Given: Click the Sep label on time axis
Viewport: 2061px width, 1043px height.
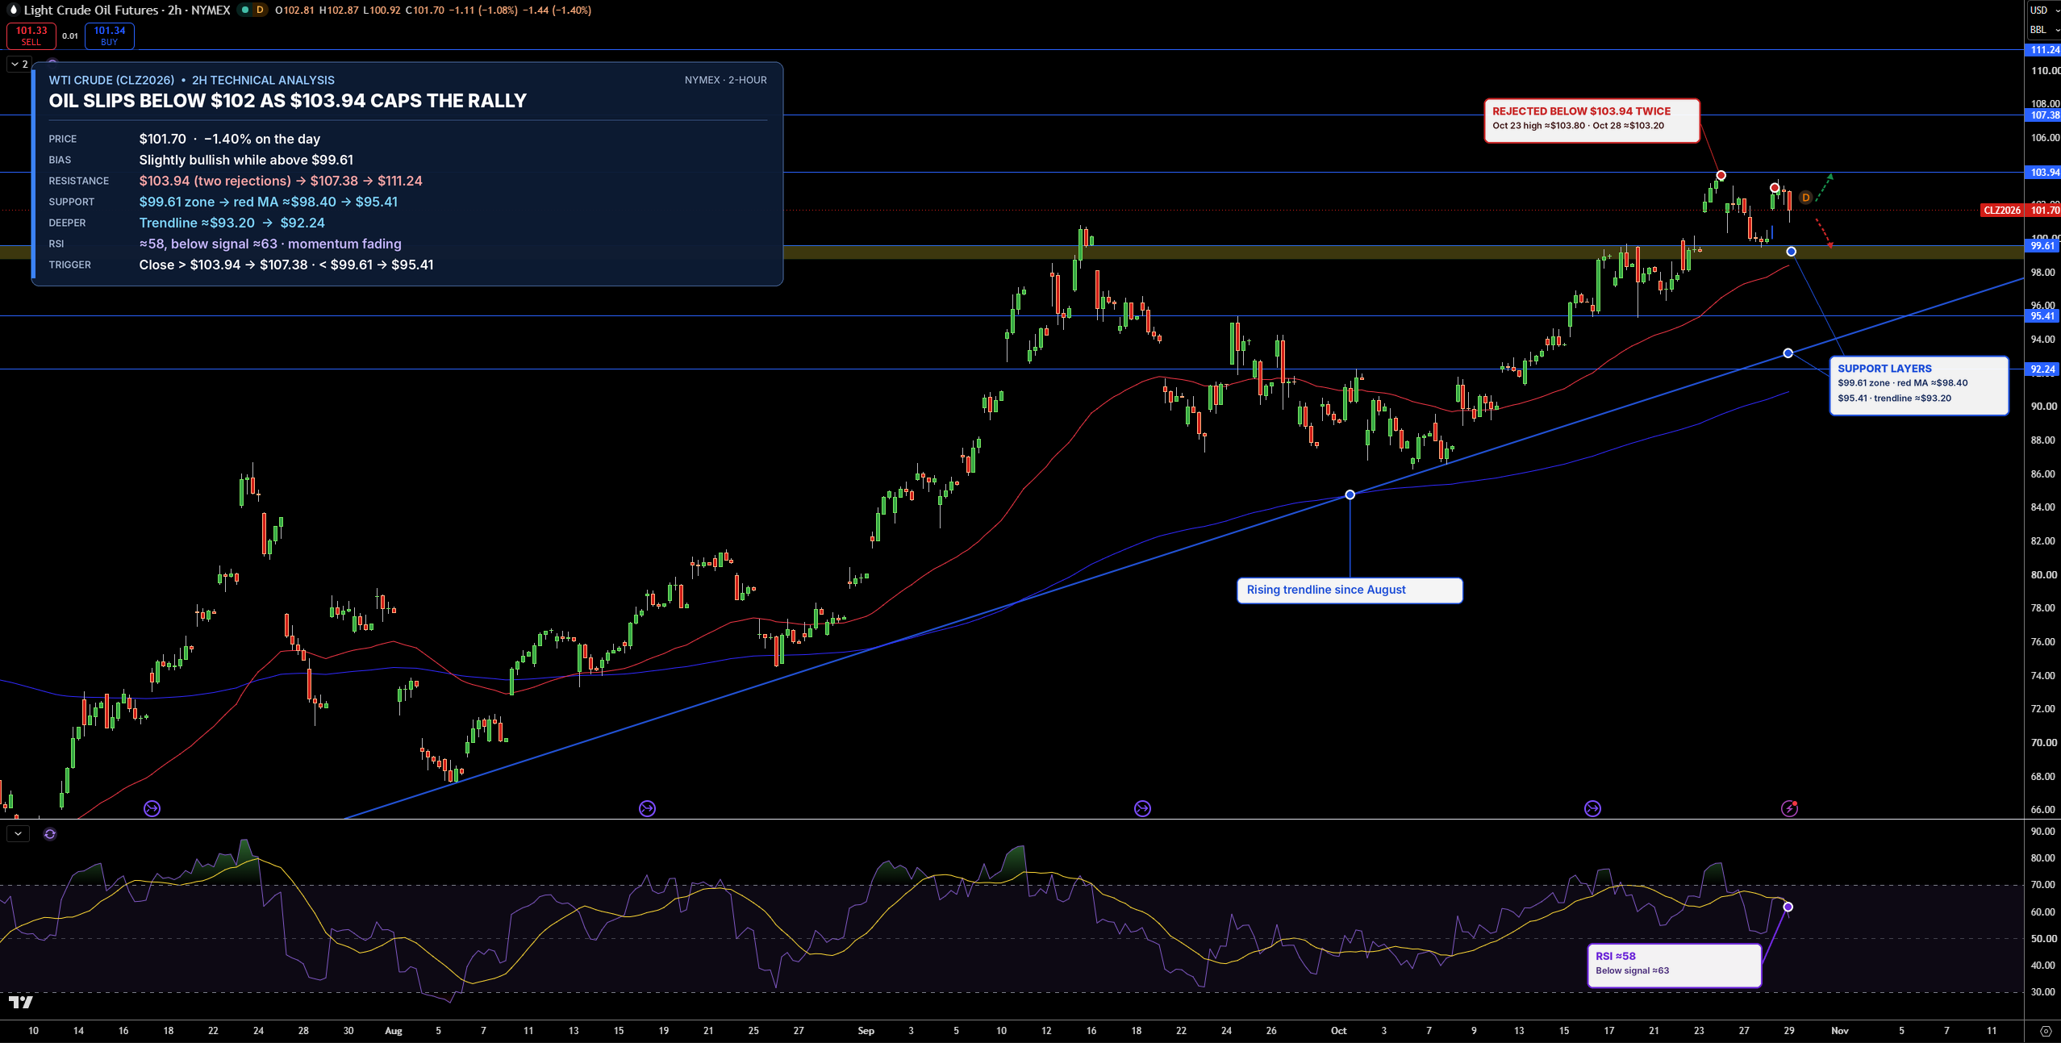Looking at the screenshot, I should point(866,1031).
